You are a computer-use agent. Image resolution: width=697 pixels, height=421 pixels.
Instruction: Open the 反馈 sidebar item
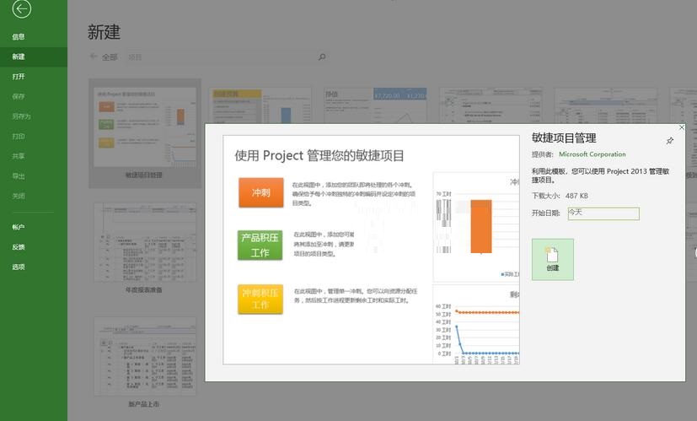tap(19, 247)
